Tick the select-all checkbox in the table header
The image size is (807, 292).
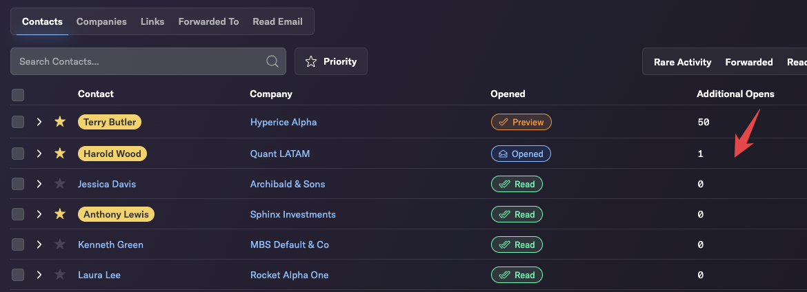[18, 94]
